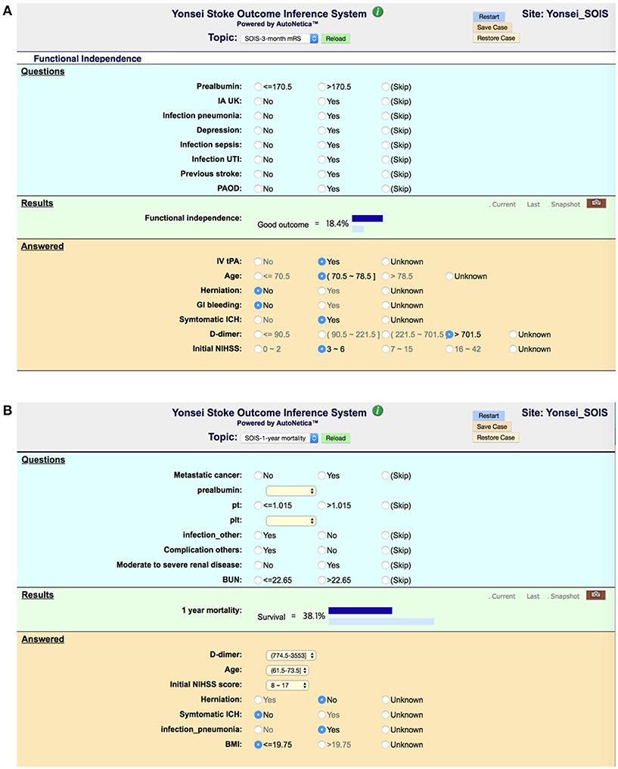This screenshot has width=618, height=769.
Task: Select BUN <=22.65
Action: click(x=258, y=581)
